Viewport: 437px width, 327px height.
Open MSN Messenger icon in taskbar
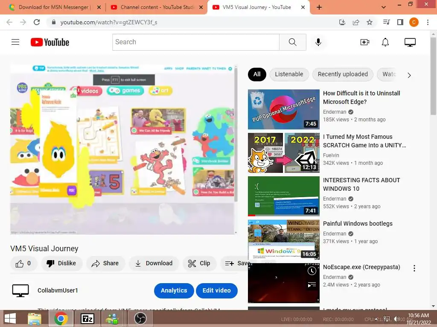[112, 319]
